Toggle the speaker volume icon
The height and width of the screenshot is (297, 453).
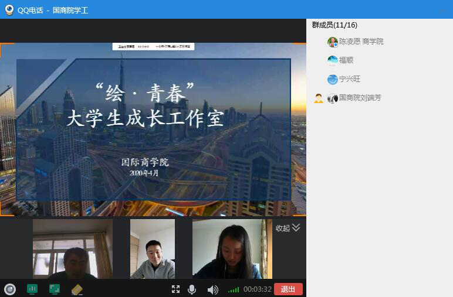tap(212, 289)
